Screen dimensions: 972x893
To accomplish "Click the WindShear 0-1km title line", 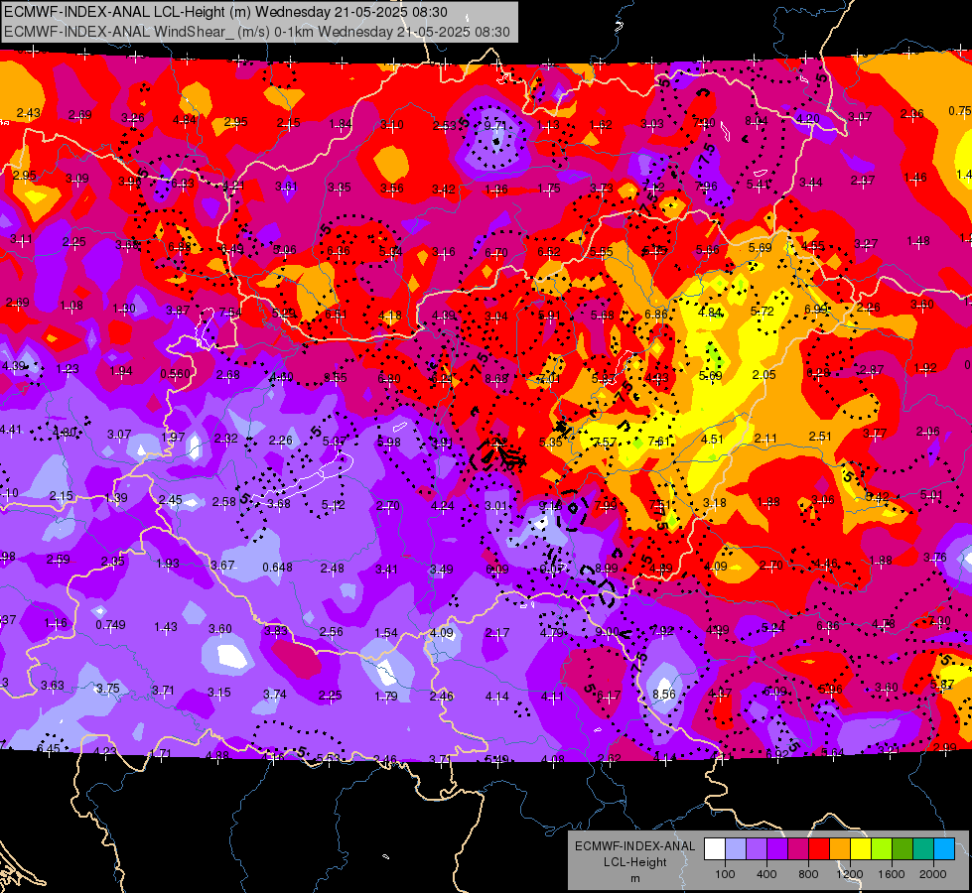I will coord(256,32).
